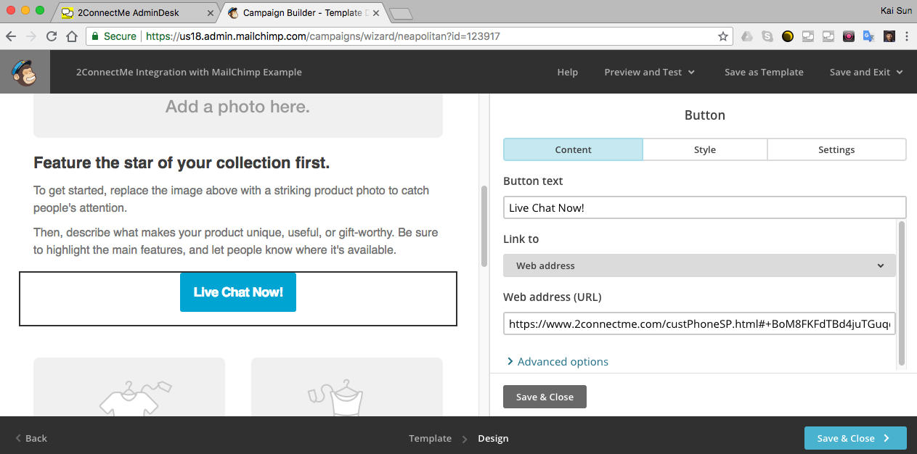Expand Advanced options
The width and height of the screenshot is (917, 454).
click(558, 361)
